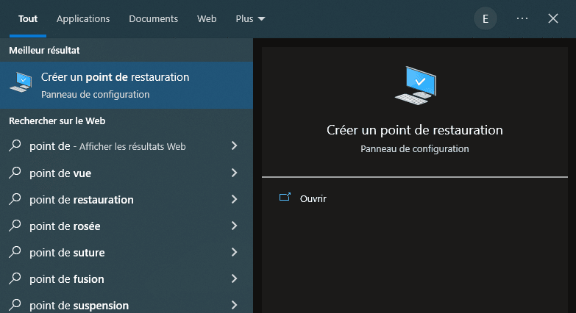Go to the Web tab
The image size is (576, 313).
tap(207, 18)
